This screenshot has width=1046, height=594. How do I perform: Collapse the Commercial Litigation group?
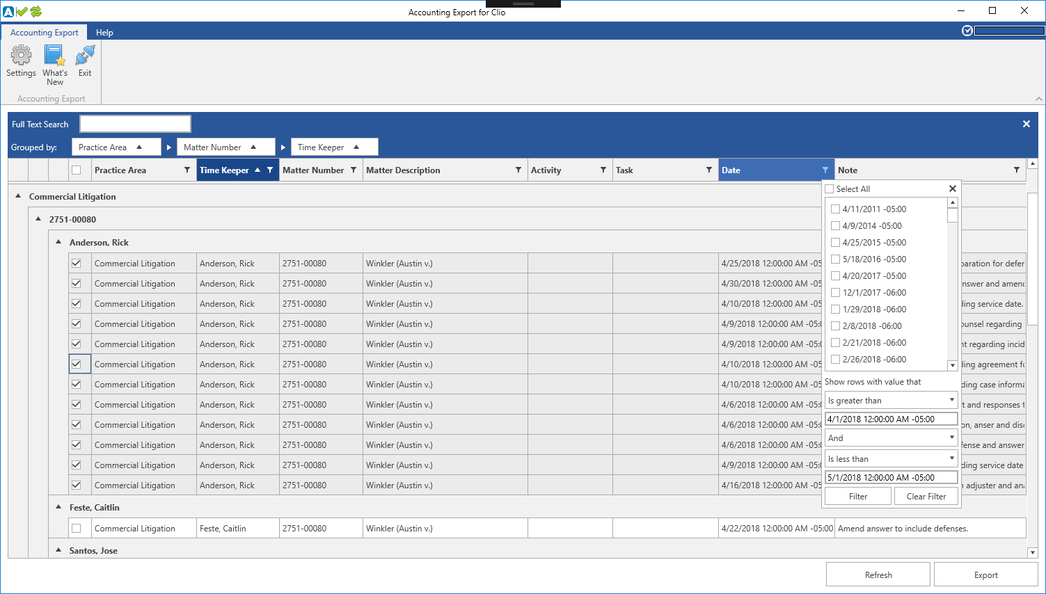[18, 197]
